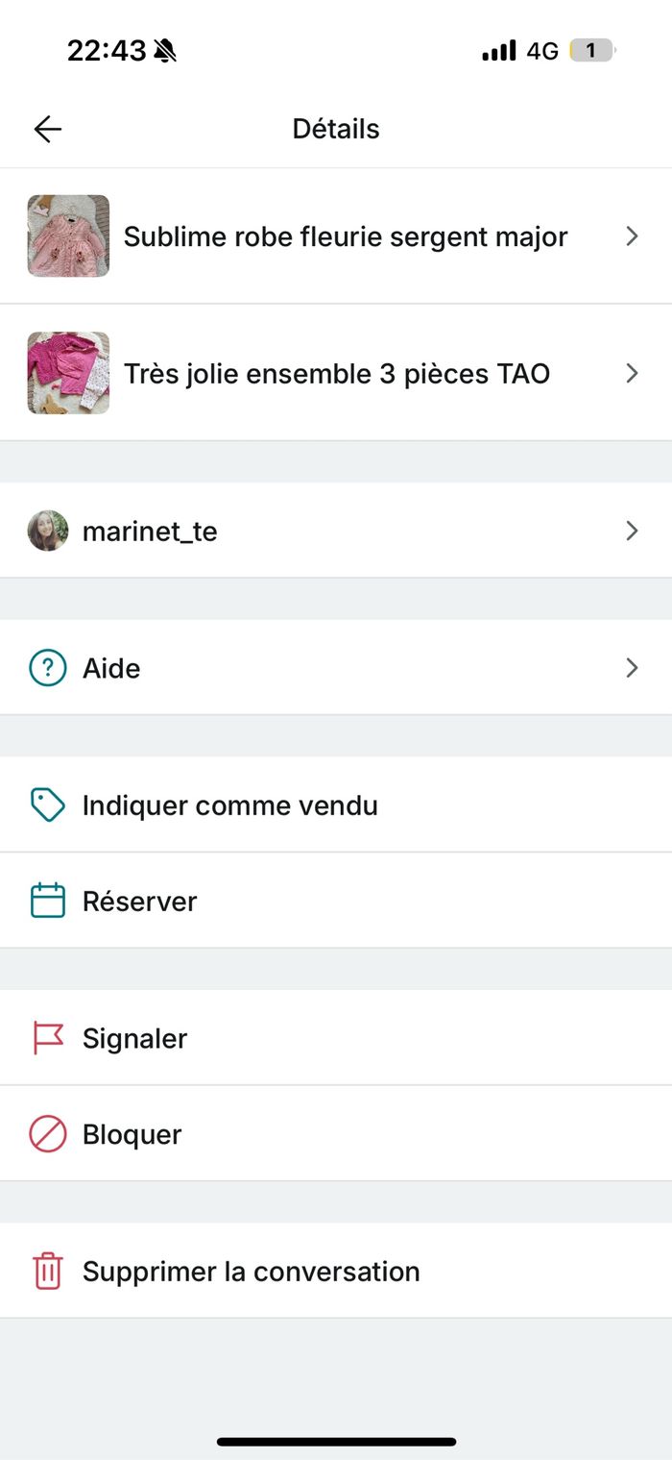Click the calendar Réserver icon

pos(48,901)
